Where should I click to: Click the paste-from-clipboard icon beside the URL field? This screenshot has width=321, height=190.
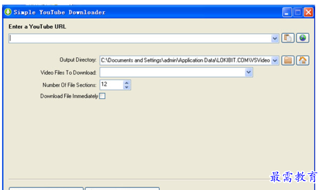[288, 38]
